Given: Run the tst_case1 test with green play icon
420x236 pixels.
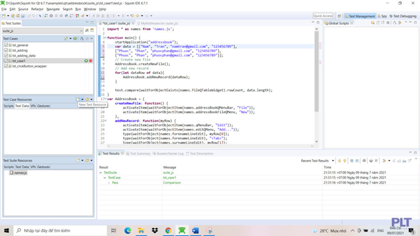Looking at the screenshot, I should (x=86, y=61).
